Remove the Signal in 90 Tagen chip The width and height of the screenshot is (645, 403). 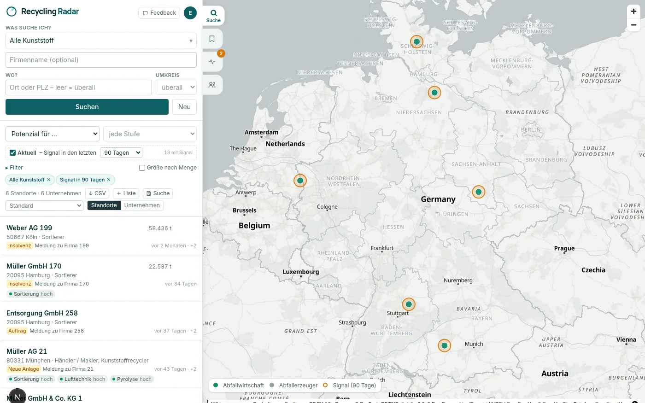click(x=109, y=180)
